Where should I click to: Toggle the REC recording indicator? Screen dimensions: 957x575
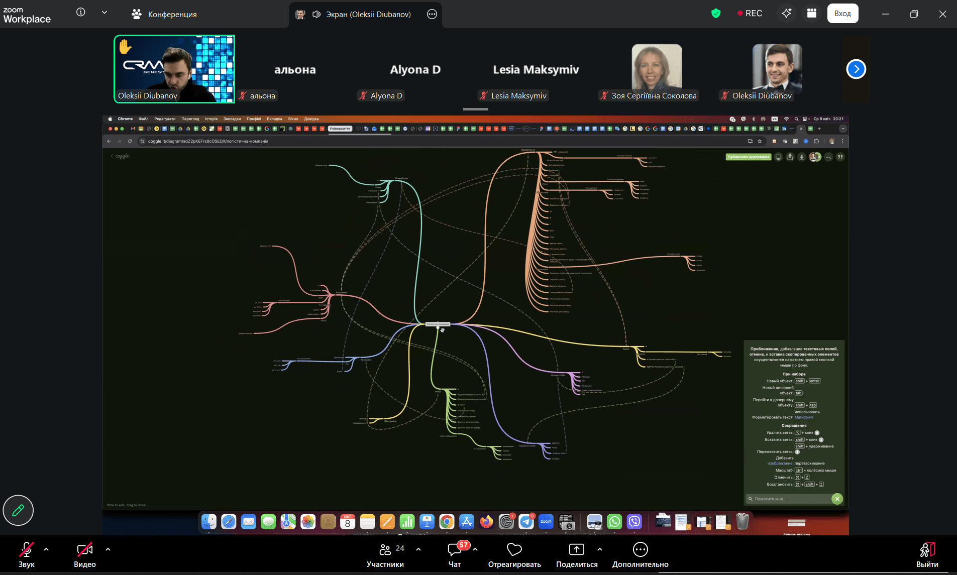750,14
